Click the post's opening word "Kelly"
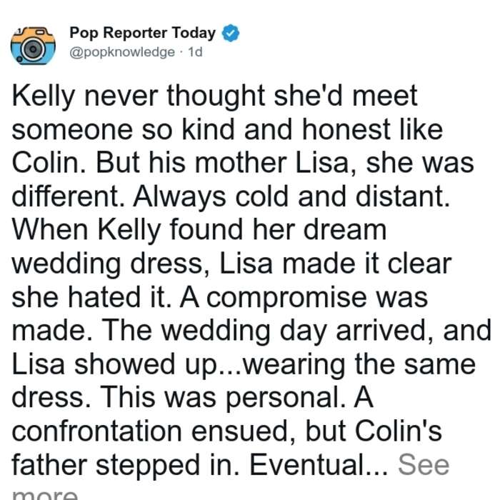 tap(44, 96)
